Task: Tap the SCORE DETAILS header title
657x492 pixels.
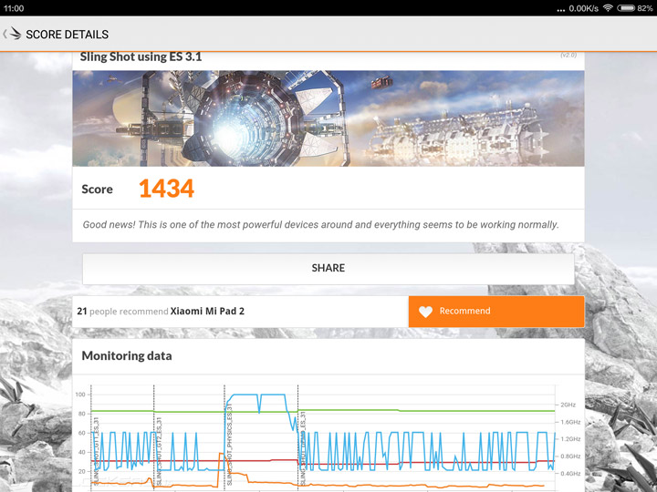Action: coord(67,35)
